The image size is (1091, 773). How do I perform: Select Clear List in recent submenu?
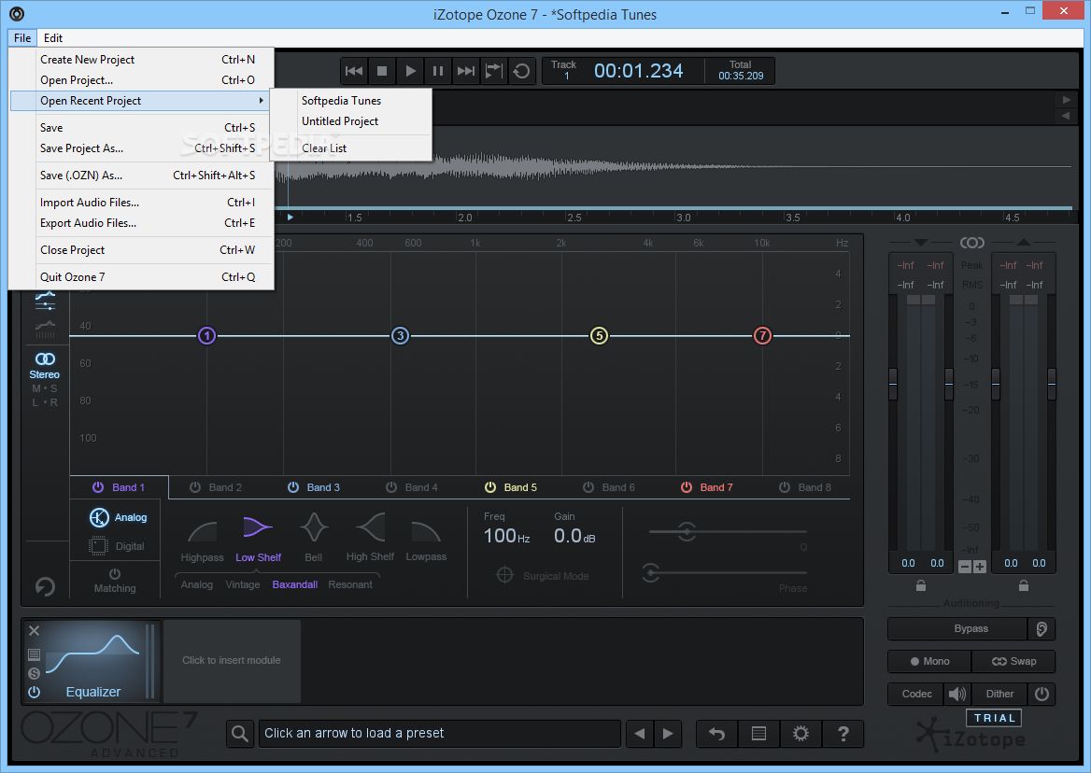[x=350, y=148]
